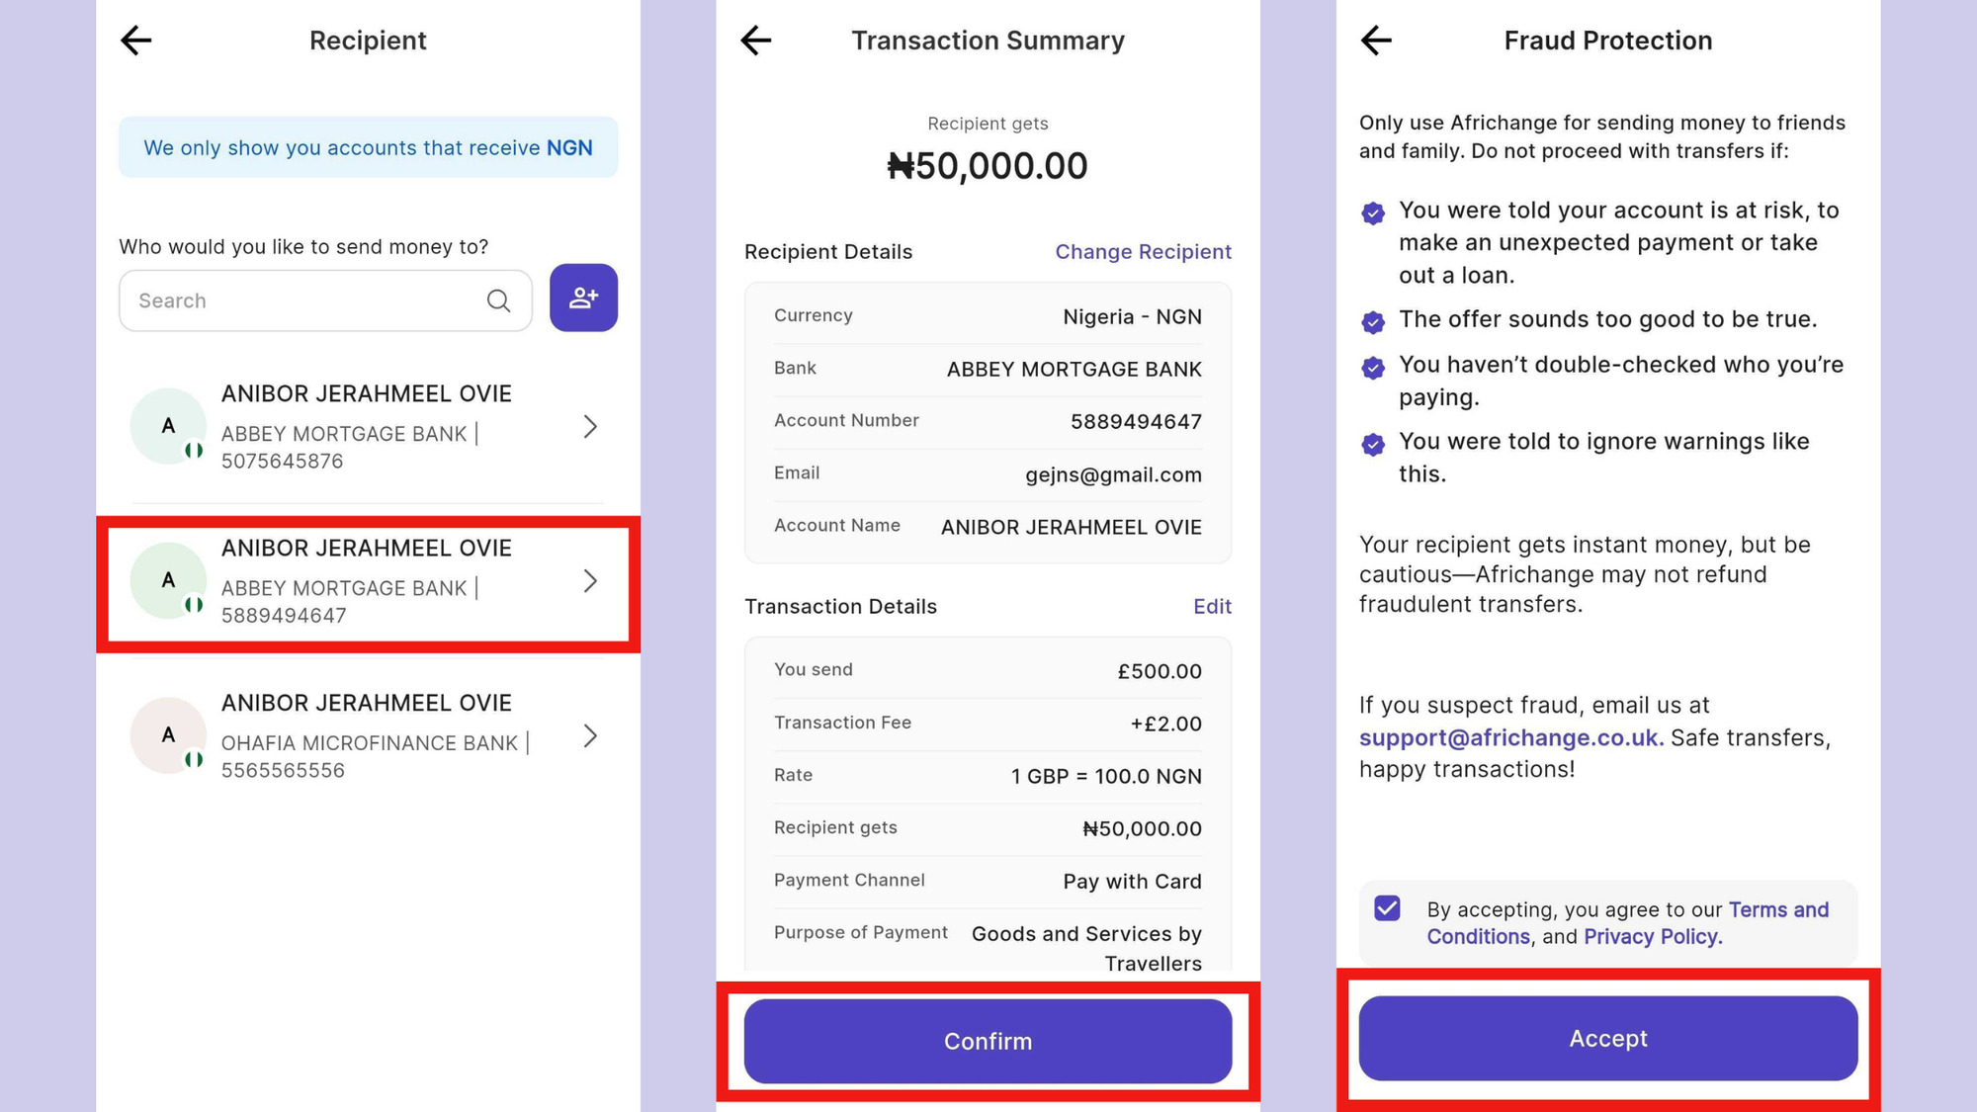Tap the add new recipient icon button
1977x1112 pixels.
click(x=583, y=298)
